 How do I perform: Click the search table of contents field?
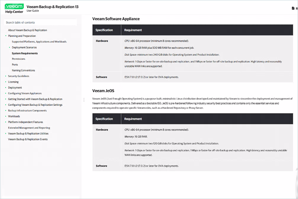pos(40,23)
